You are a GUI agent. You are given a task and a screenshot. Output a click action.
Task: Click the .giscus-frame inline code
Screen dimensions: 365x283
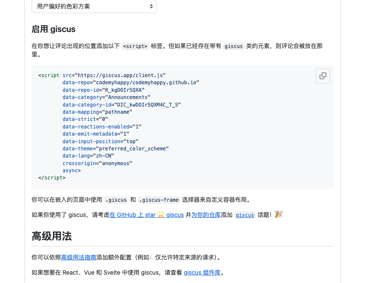(159, 200)
